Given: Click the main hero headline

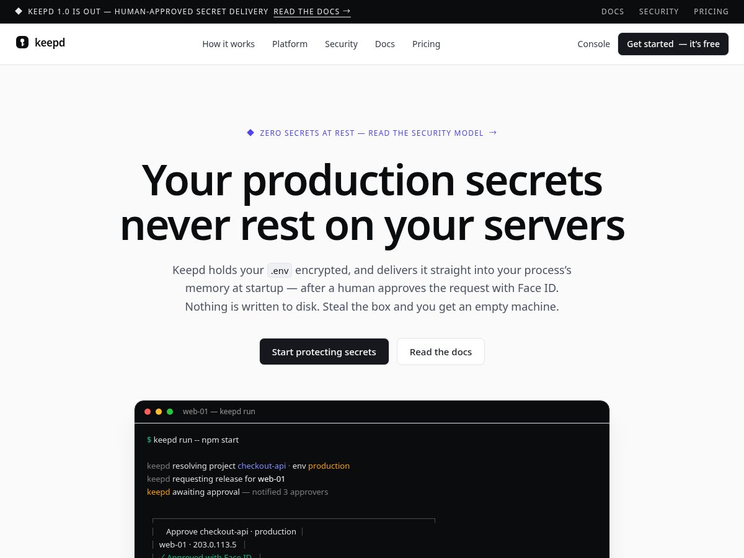Looking at the screenshot, I should point(372,202).
